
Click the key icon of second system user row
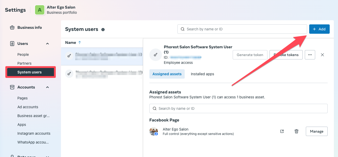pos(69,74)
